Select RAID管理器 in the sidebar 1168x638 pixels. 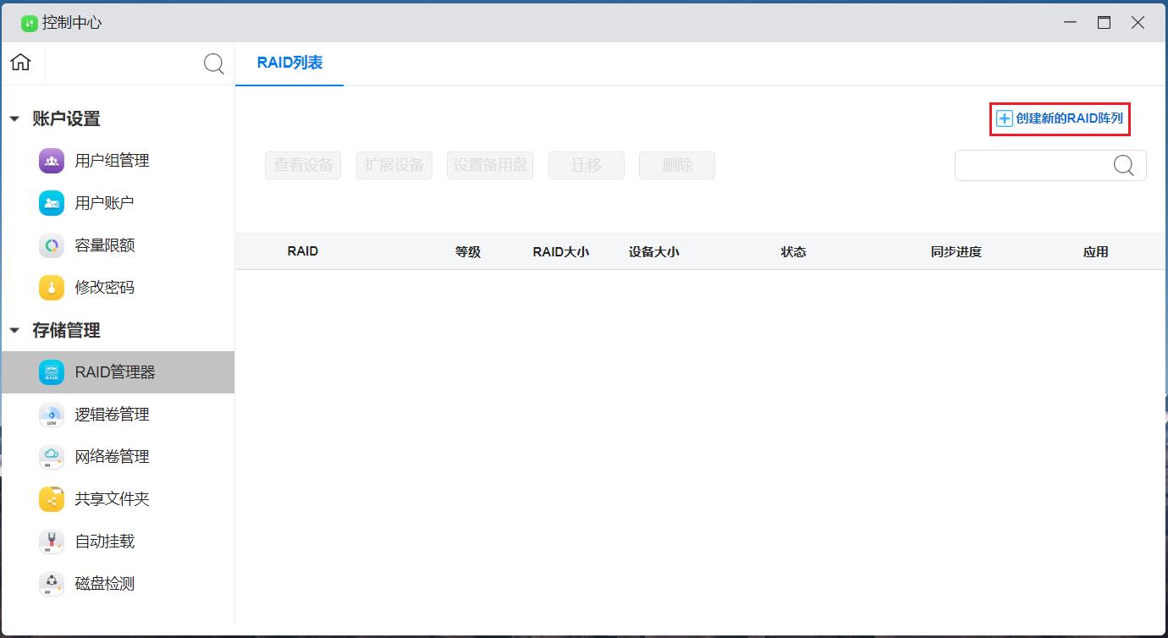[x=115, y=372]
